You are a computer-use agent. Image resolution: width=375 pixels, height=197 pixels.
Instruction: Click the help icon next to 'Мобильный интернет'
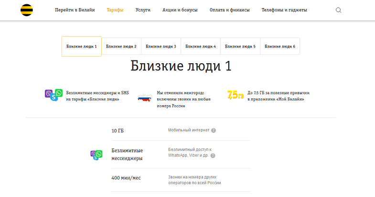click(x=214, y=130)
